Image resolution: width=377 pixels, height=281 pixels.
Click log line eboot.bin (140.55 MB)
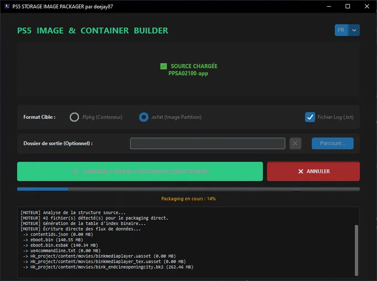(x=53, y=240)
